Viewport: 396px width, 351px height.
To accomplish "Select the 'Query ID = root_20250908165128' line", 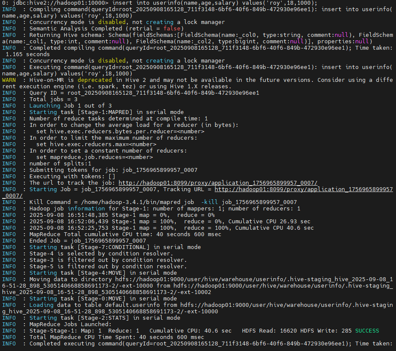I will pos(144,93).
